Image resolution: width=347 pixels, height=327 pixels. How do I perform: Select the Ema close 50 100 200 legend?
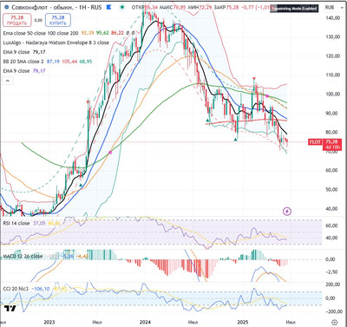tap(41, 33)
